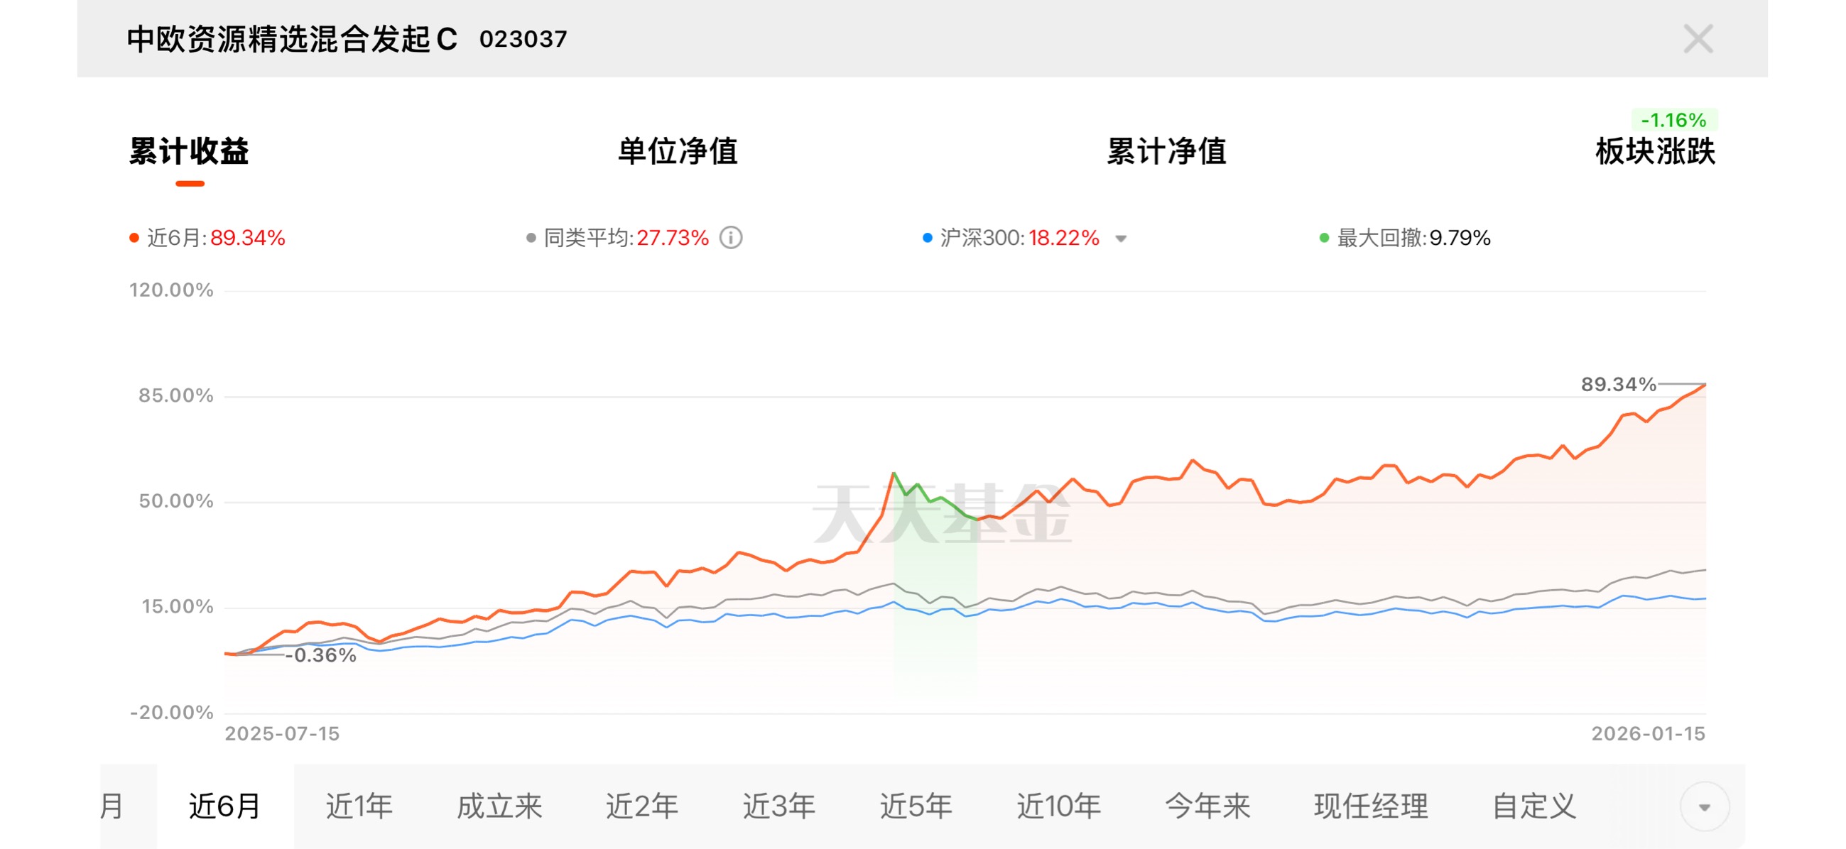Select the 现任经理 period option
This screenshot has height=849, width=1846.
[1370, 806]
